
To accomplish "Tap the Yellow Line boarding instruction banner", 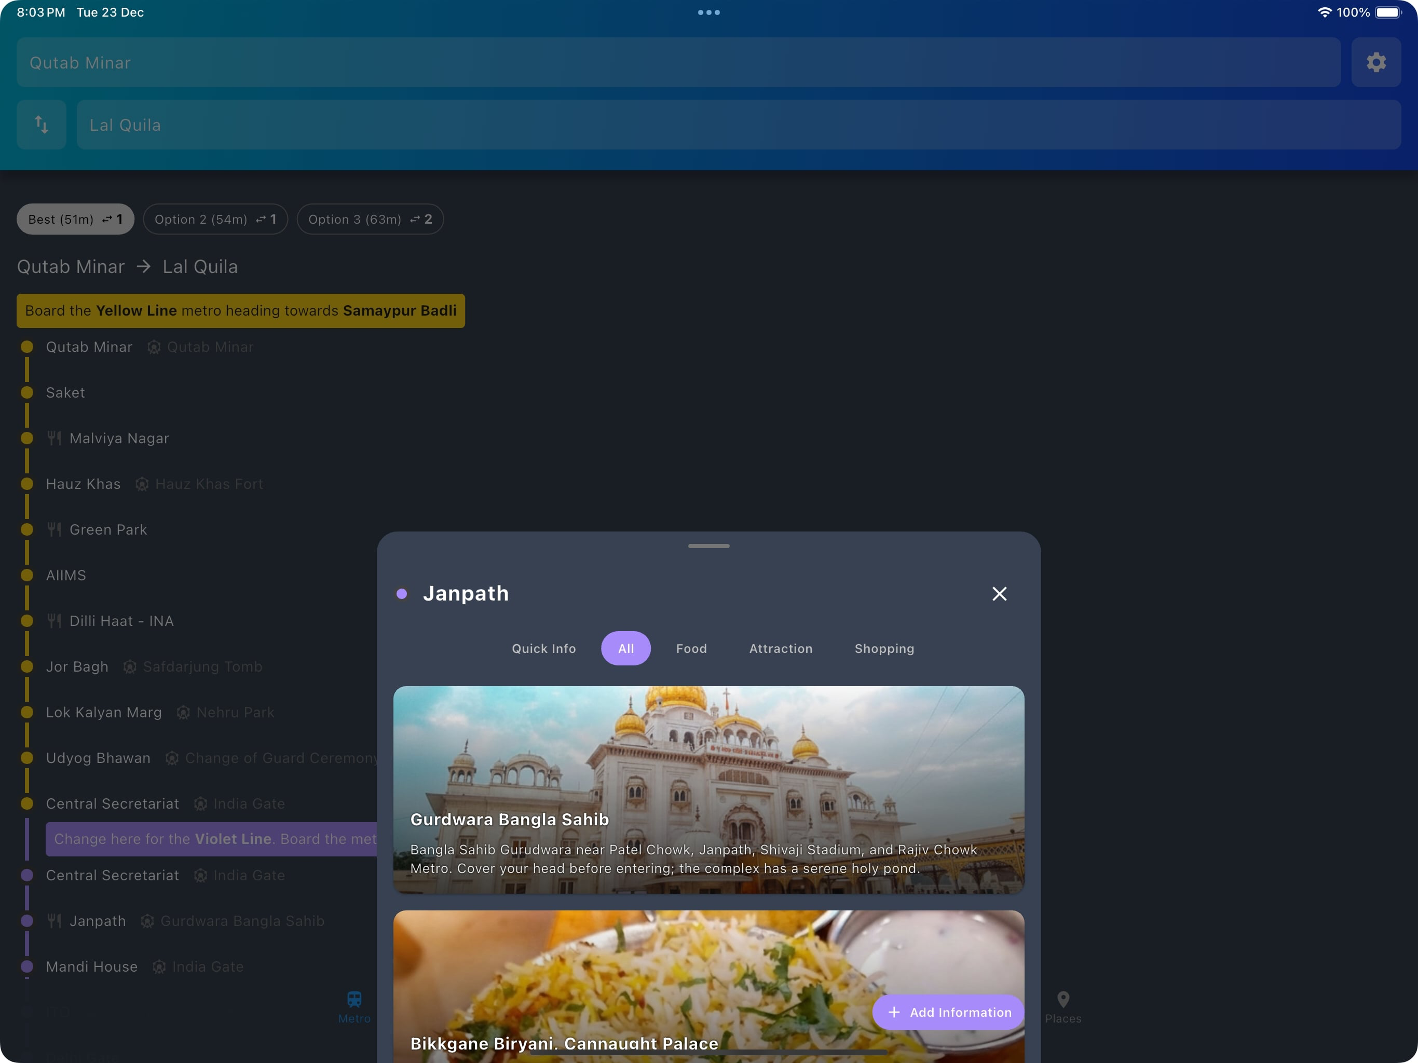I will coord(240,311).
